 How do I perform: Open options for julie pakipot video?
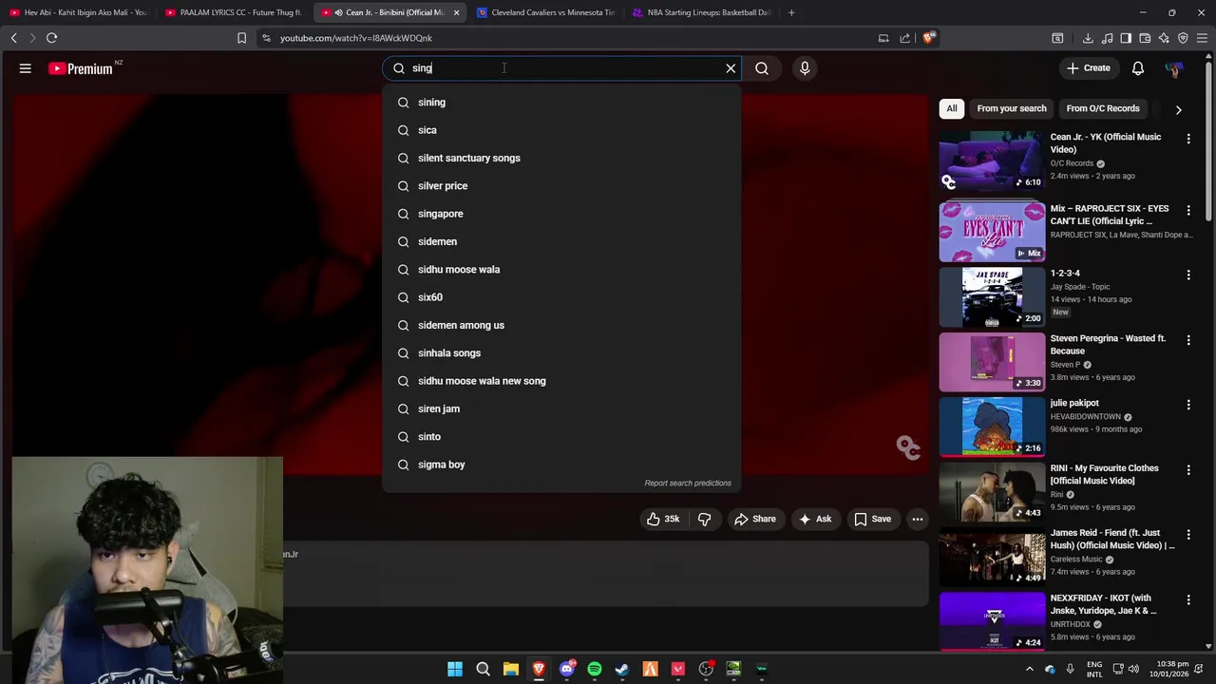pyautogui.click(x=1188, y=405)
